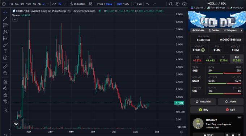
Task: Expand more social links chevron
Action: click(241, 30)
